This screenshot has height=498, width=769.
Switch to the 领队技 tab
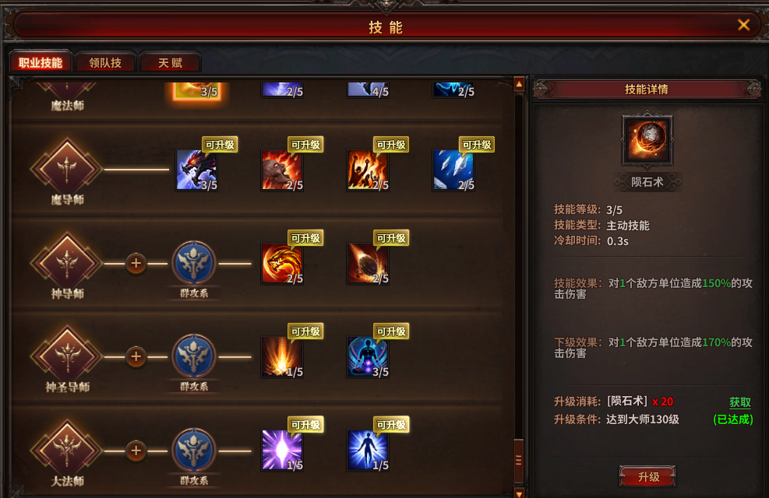point(105,63)
